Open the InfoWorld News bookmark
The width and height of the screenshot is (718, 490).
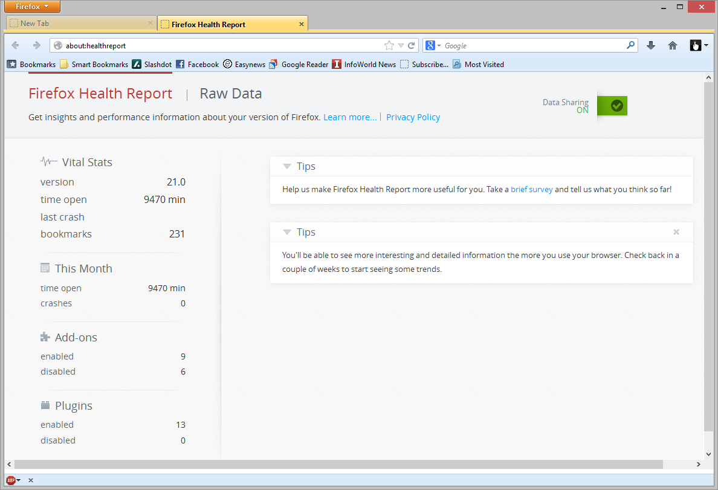(364, 65)
